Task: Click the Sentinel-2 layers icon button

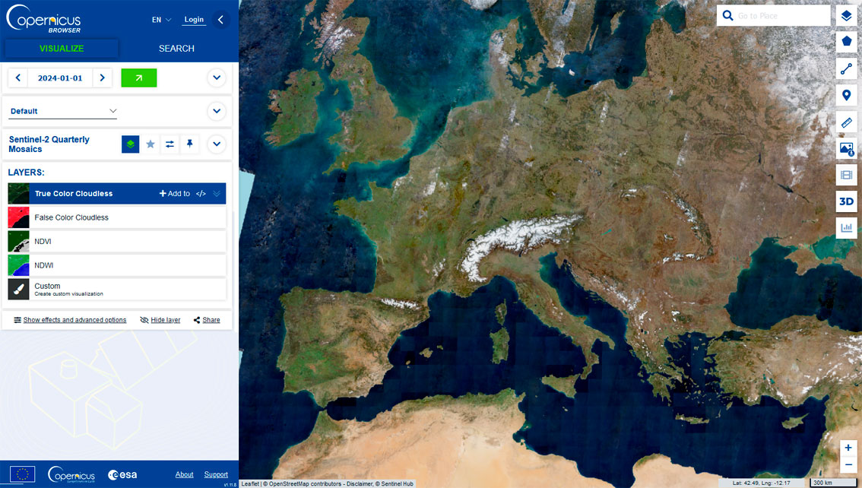Action: pyautogui.click(x=130, y=144)
